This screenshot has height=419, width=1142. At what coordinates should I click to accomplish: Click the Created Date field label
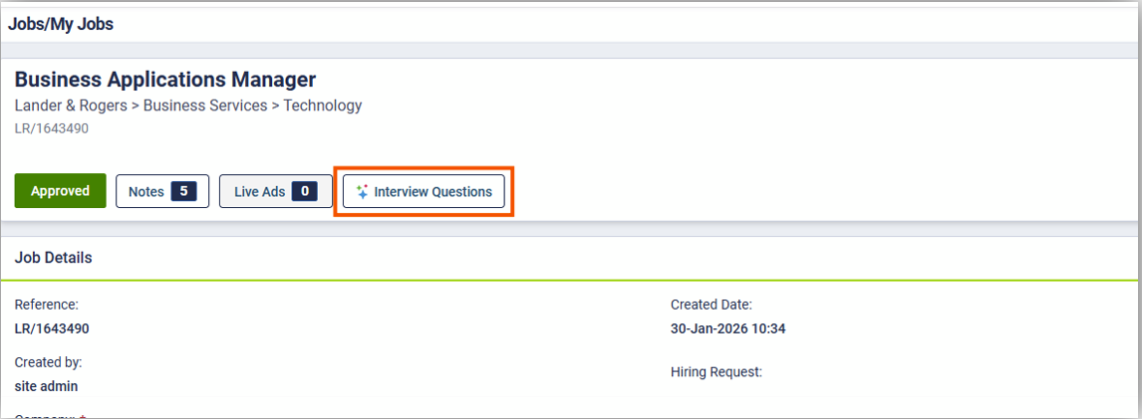tap(711, 305)
